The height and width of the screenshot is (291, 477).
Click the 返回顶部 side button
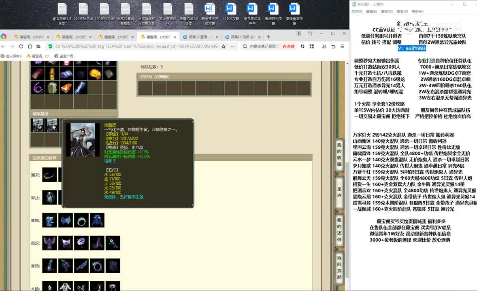(339, 267)
